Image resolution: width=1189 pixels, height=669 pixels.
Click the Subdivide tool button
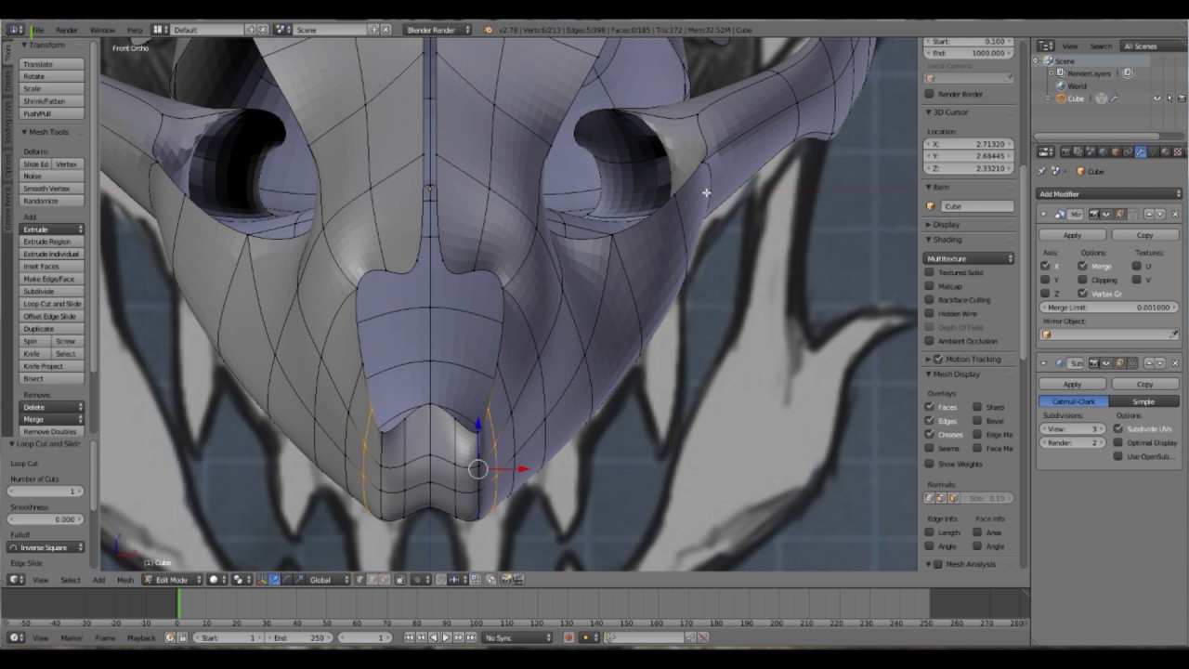click(52, 291)
